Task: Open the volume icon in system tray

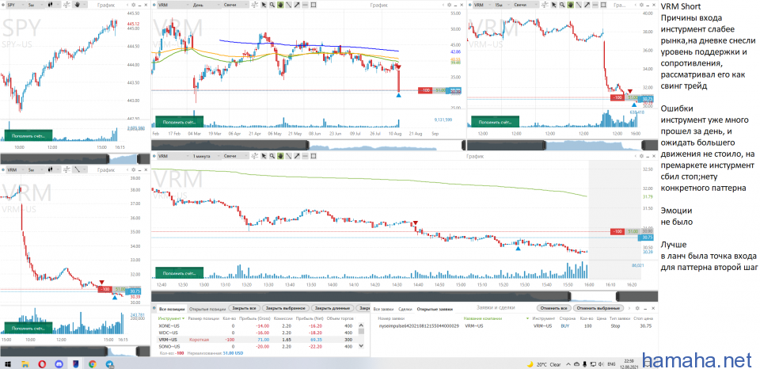Action: pos(601,364)
